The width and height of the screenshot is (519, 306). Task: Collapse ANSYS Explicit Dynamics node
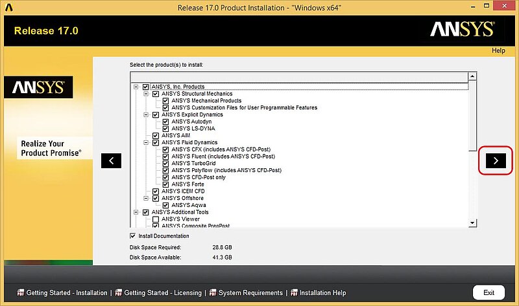click(145, 115)
